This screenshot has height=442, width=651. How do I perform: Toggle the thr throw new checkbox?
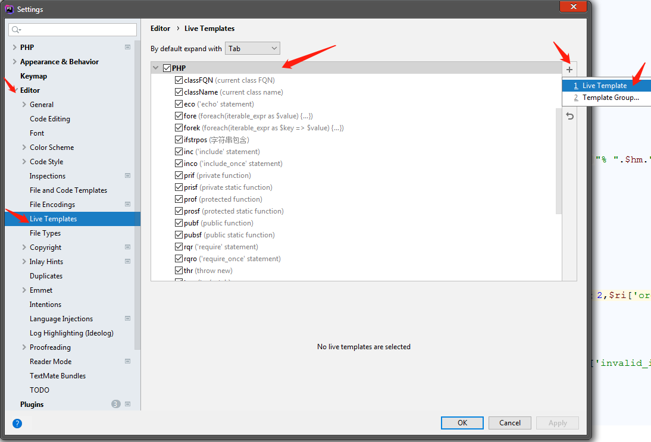179,271
